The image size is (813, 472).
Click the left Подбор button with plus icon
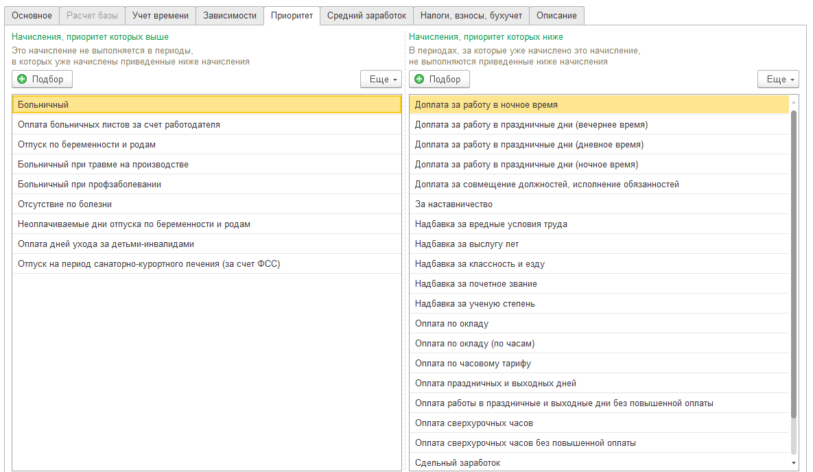42,79
